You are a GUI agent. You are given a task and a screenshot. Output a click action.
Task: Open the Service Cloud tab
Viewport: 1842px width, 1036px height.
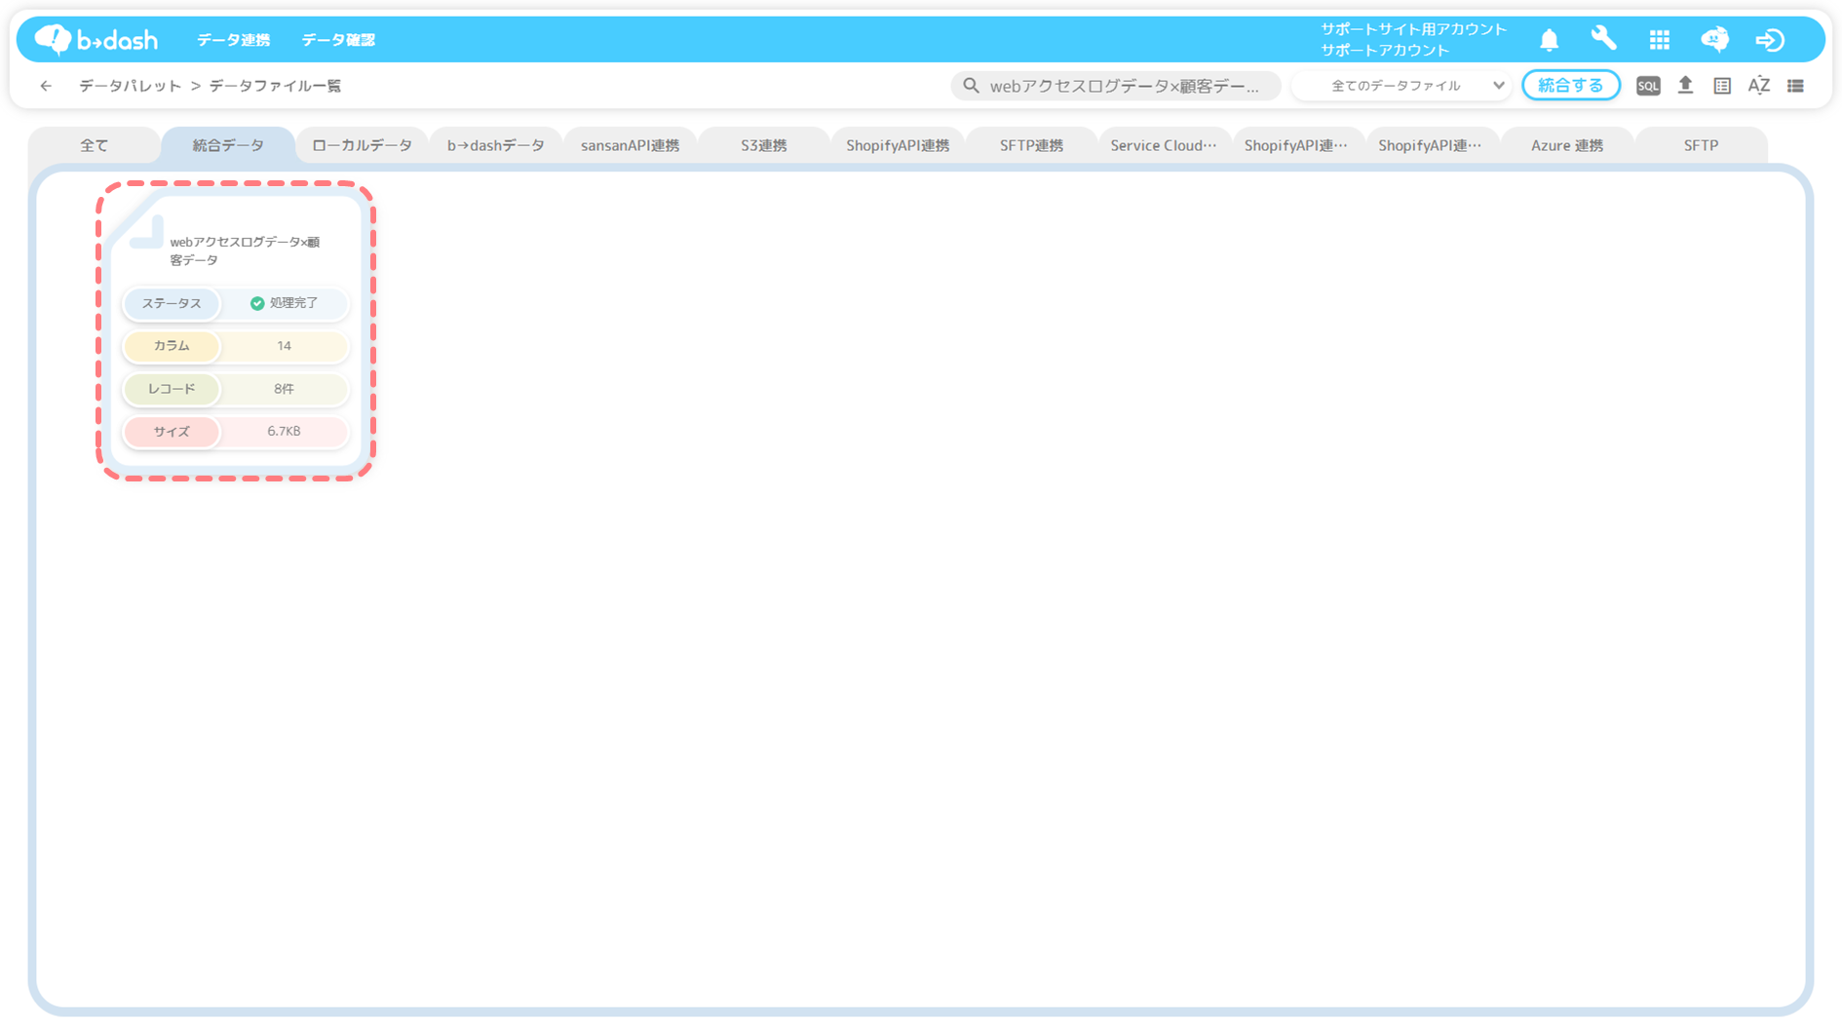pos(1164,145)
